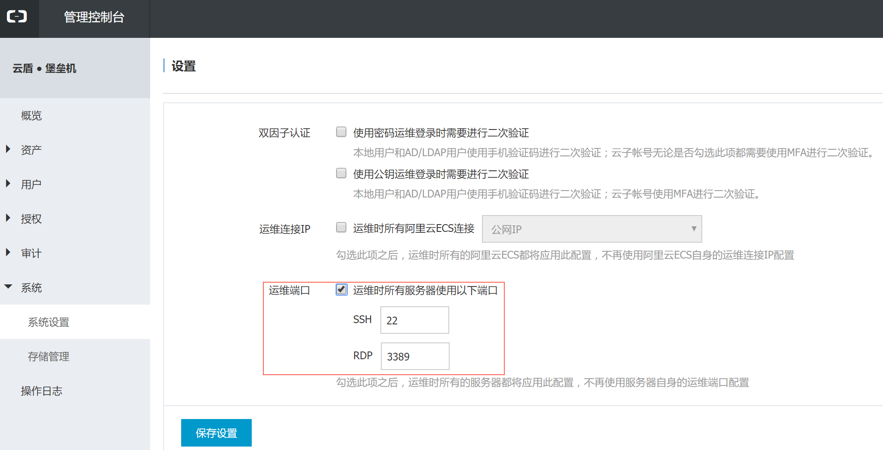883x450 pixels.
Task: Open the 公网IP dropdown
Action: [592, 229]
